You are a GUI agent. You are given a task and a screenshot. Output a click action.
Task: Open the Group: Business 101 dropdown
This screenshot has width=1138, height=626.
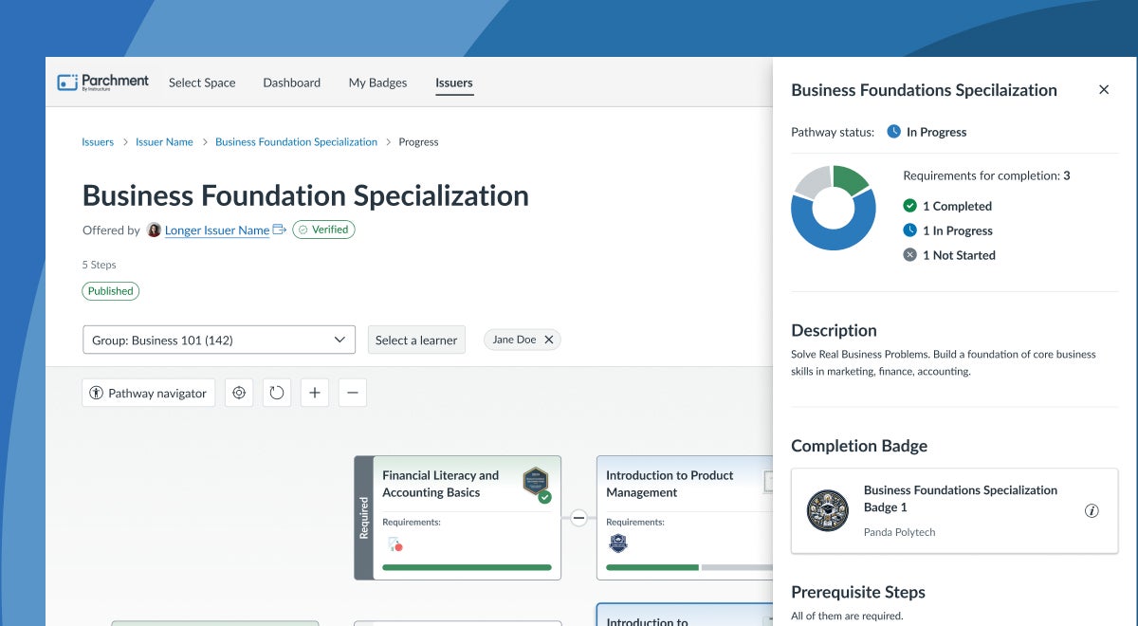pyautogui.click(x=219, y=340)
